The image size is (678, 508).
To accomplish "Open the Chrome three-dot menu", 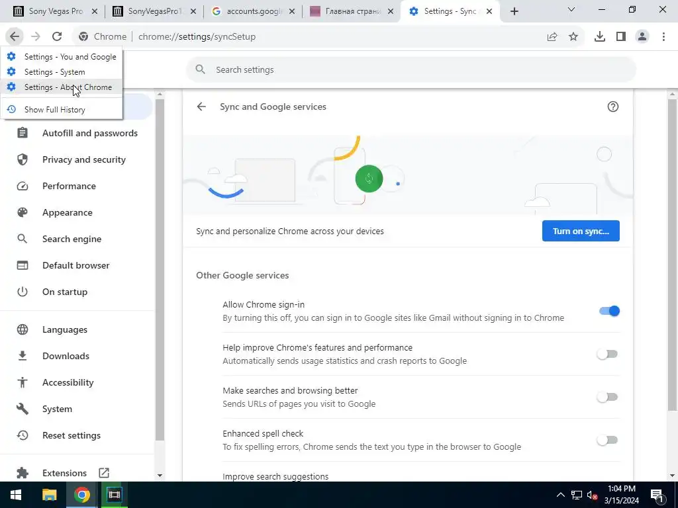I will click(663, 37).
